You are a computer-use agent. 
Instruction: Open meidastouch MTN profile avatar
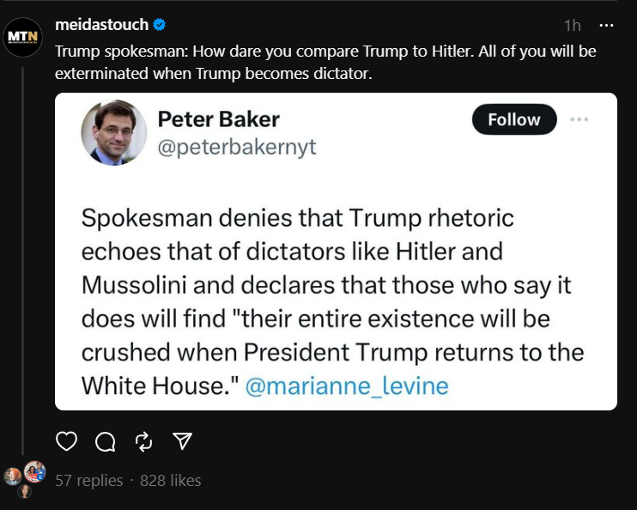click(23, 37)
